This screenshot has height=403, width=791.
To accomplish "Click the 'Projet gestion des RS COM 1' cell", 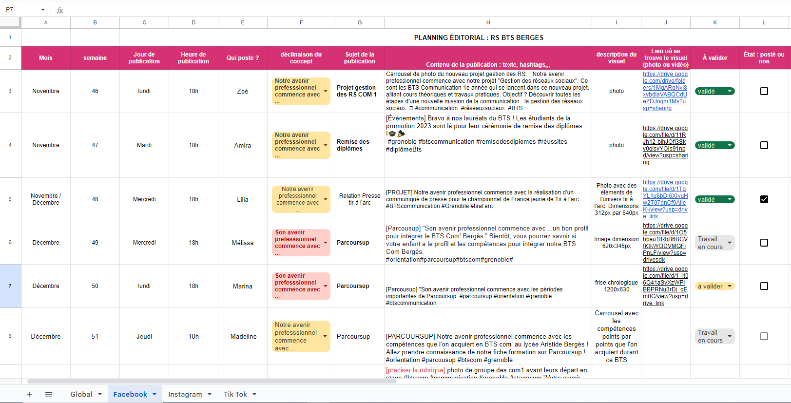I will point(360,91).
